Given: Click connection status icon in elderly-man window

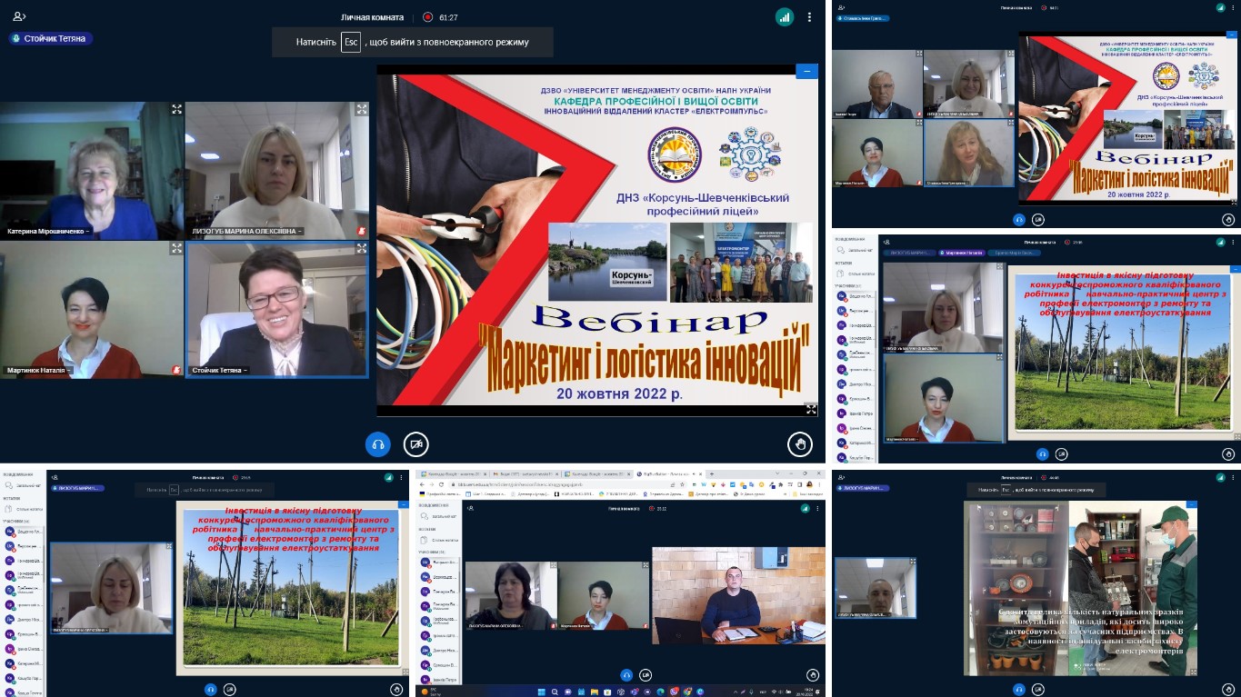Looking at the screenshot, I should [1221, 7].
